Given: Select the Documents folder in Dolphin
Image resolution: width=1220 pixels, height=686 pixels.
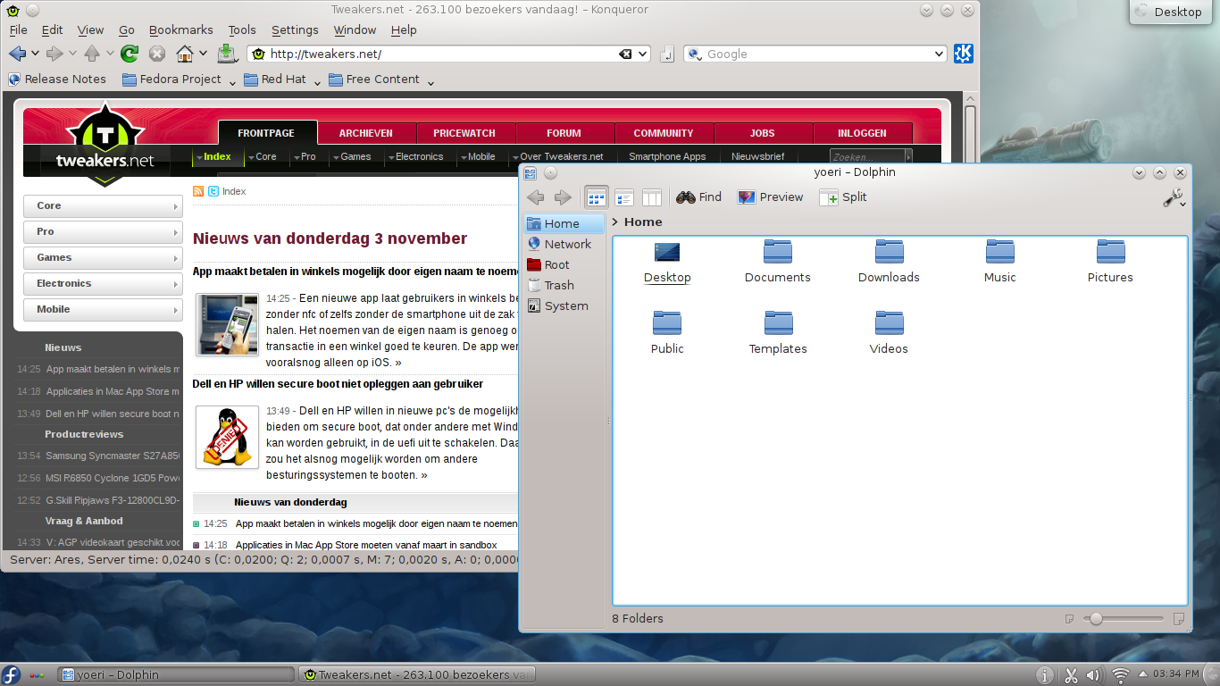Looking at the screenshot, I should [x=778, y=263].
